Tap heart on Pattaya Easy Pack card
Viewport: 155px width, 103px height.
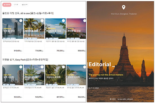[42, 67]
